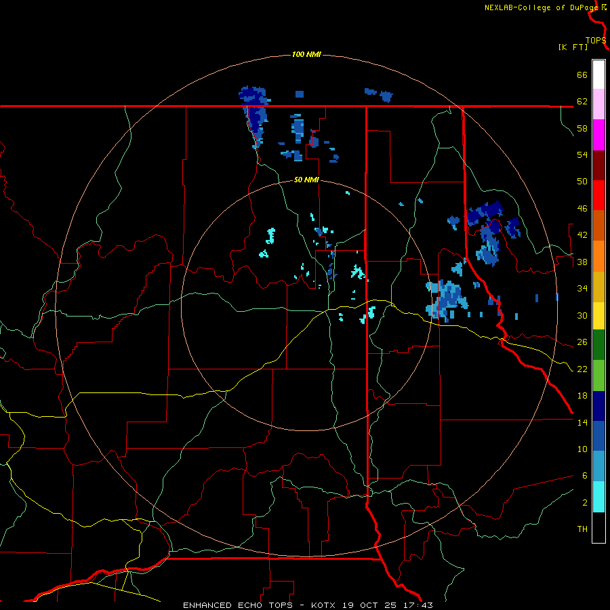Click the 100 NMI range ring label
610x610 pixels.
(306, 54)
